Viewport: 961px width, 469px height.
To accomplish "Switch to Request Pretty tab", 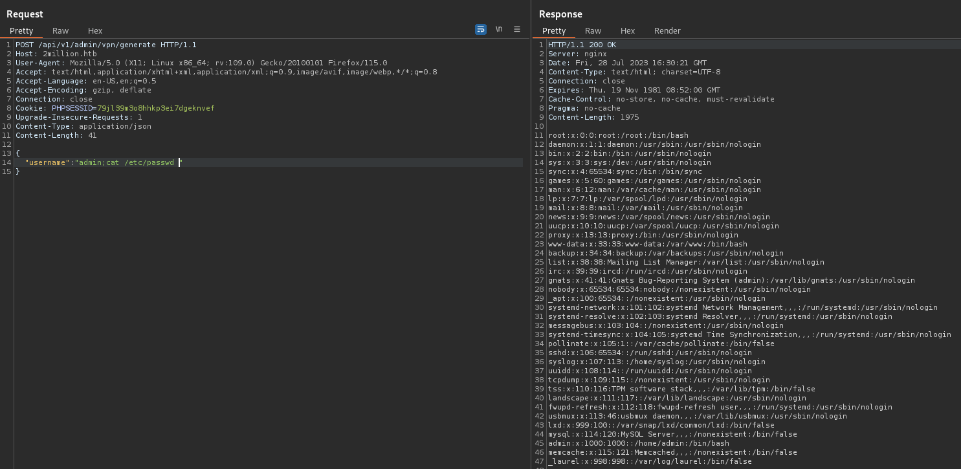I will (21, 31).
